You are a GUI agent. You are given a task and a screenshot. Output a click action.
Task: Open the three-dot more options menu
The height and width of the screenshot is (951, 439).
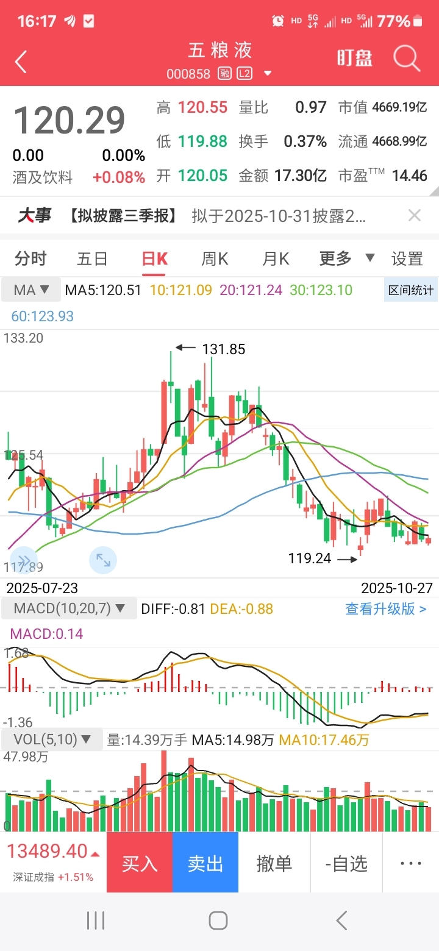(410, 863)
